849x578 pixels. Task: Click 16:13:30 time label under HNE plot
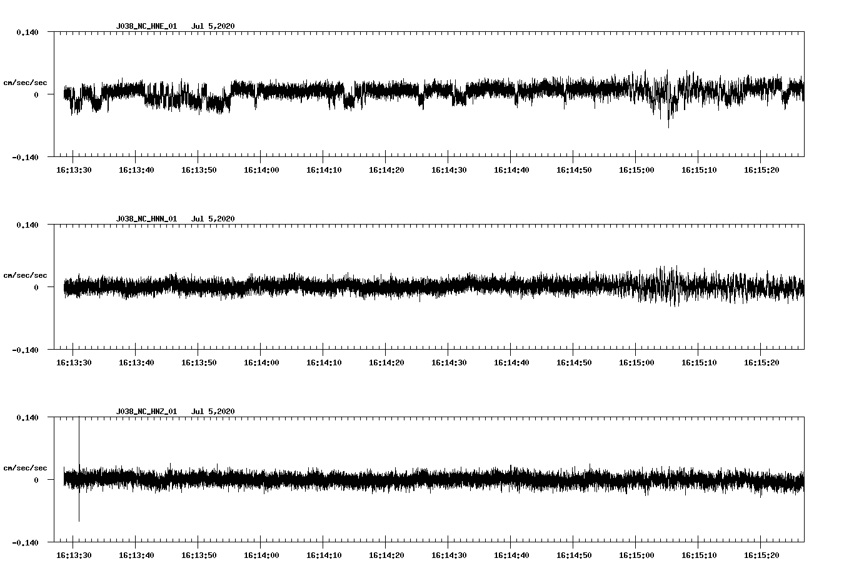74,170
